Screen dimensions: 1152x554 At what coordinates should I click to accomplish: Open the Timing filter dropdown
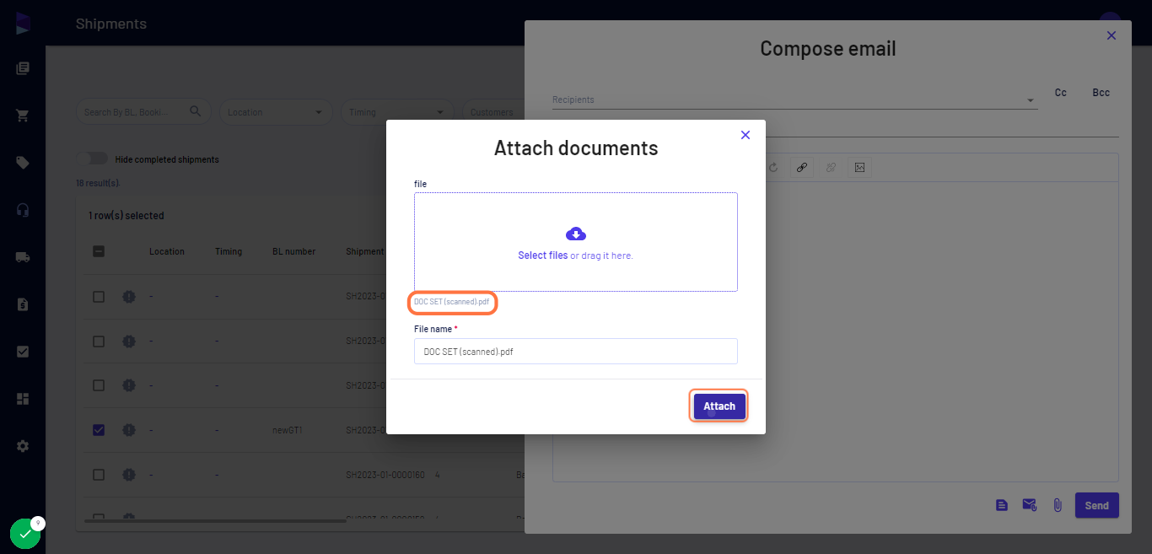(397, 112)
